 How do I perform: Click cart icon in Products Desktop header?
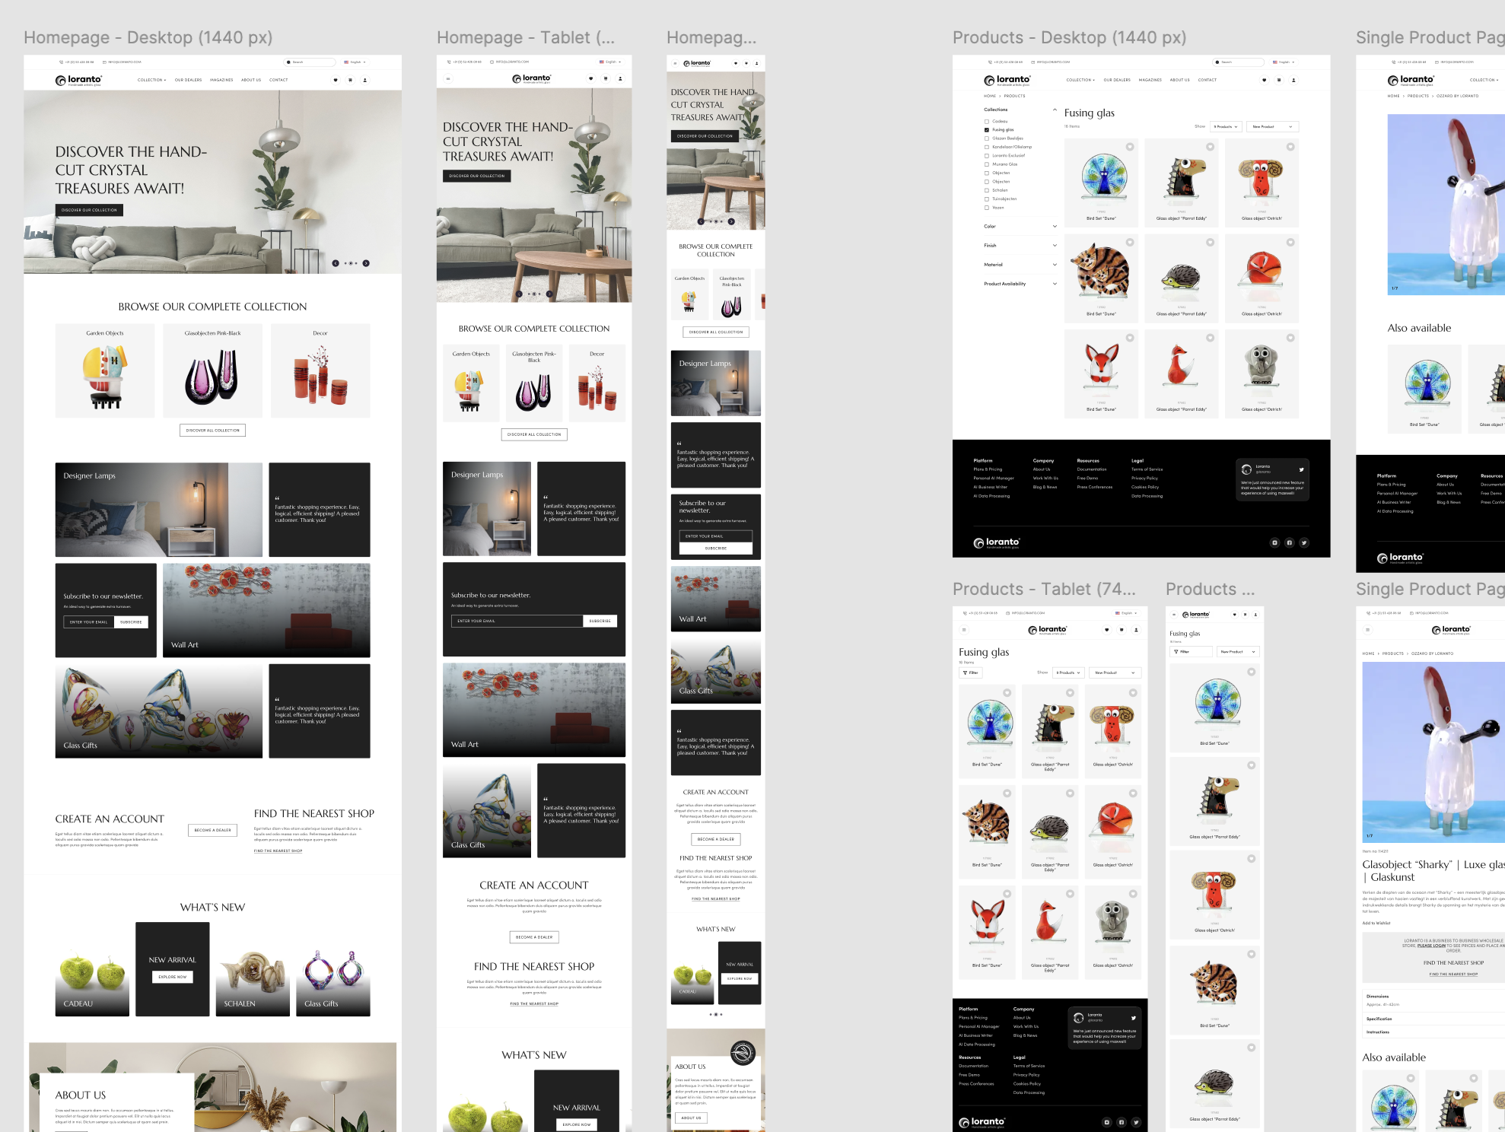(1279, 80)
